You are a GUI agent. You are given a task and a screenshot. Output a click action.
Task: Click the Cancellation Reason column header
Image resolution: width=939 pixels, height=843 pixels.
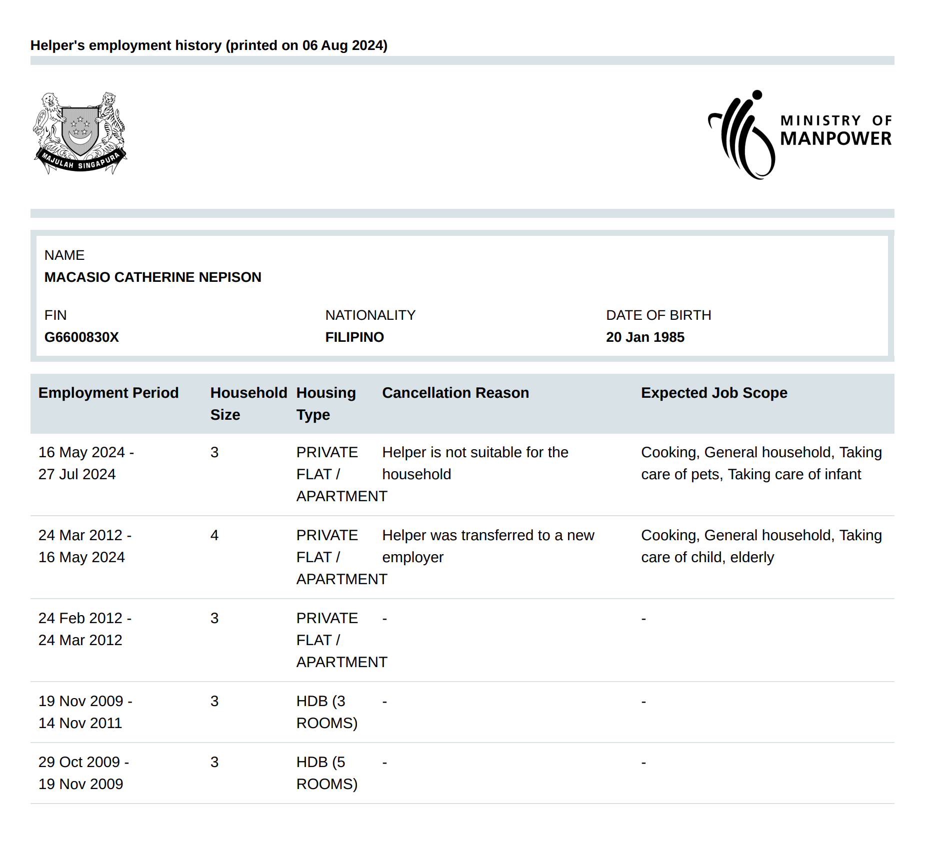455,393
